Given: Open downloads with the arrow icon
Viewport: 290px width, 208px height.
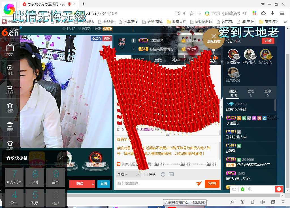Looking at the screenshot, I should (x=272, y=13).
